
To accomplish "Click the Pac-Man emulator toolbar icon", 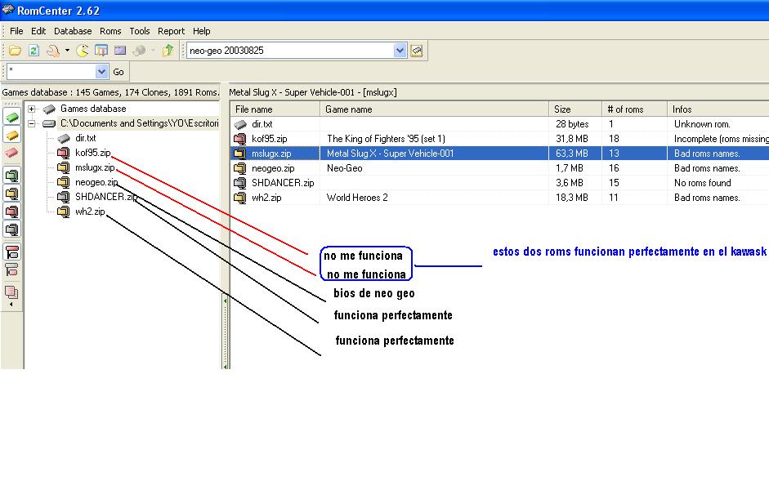I will (83, 51).
